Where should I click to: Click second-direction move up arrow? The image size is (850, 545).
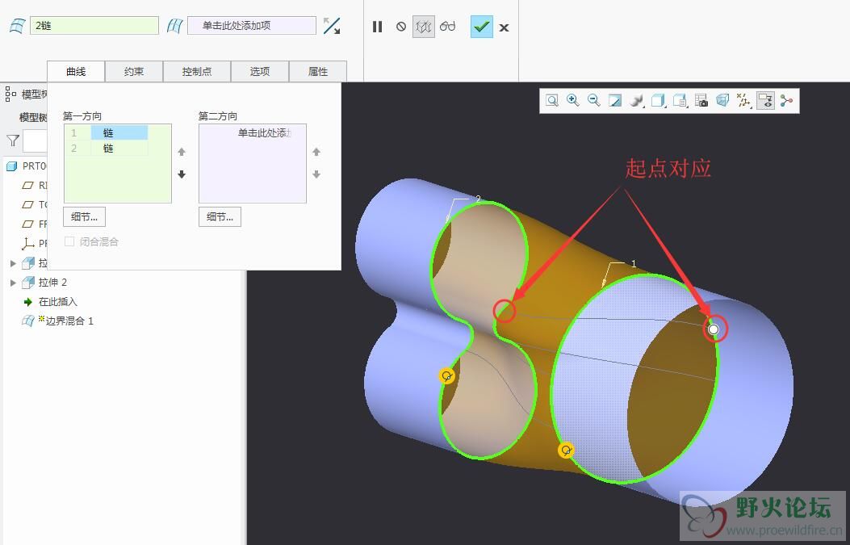316,152
